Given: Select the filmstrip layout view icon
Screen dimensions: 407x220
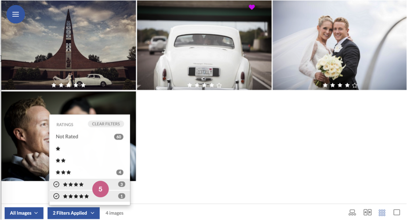Looking at the screenshot, I should pyautogui.click(x=352, y=213).
